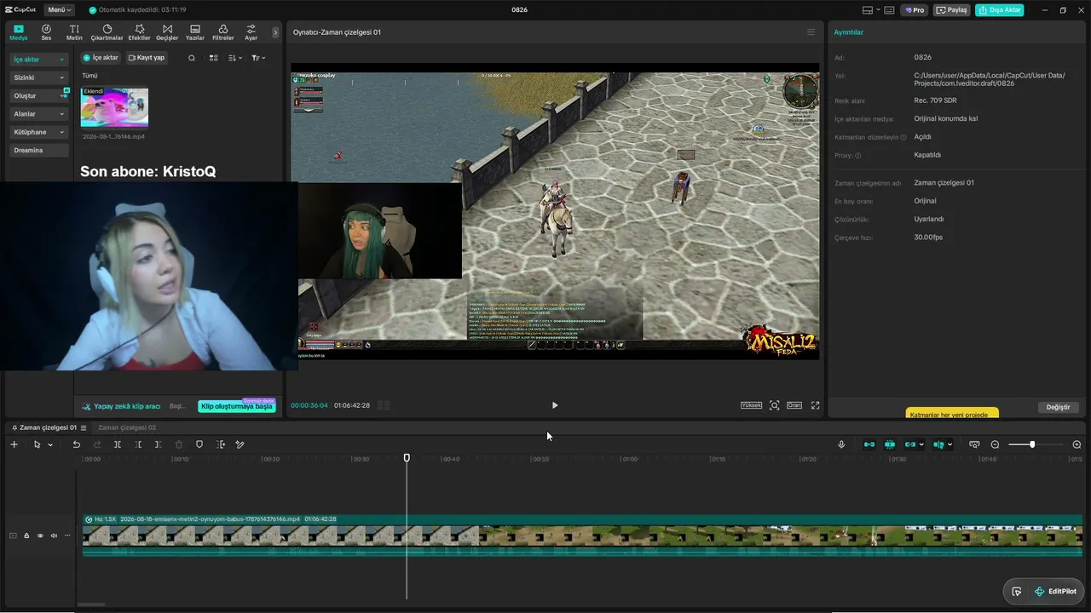
Task: Click the timeline playhead marker
Action: (407, 458)
